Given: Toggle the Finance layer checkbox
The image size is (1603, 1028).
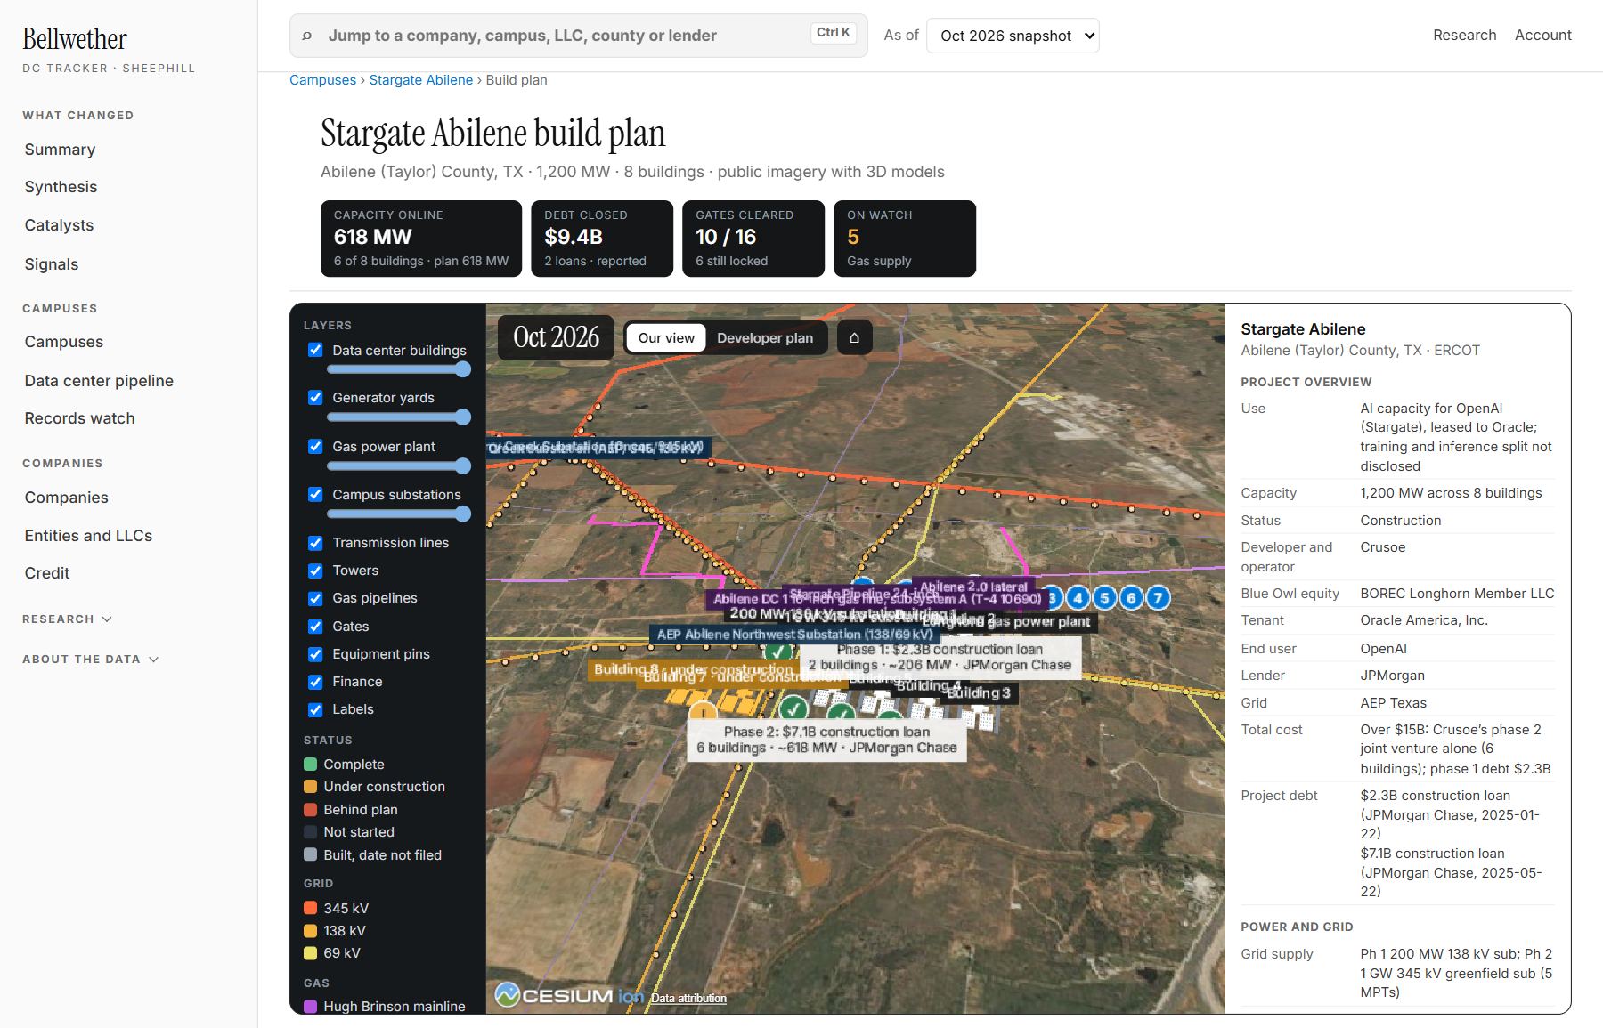Looking at the screenshot, I should click(x=315, y=682).
